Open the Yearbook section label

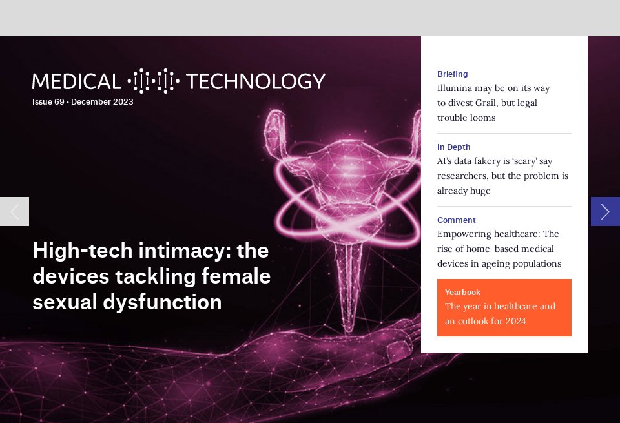[x=462, y=293]
